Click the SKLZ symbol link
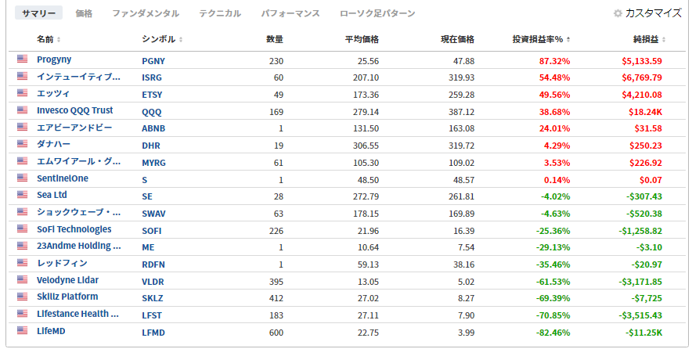Viewport: 692px width, 349px height. point(153,298)
